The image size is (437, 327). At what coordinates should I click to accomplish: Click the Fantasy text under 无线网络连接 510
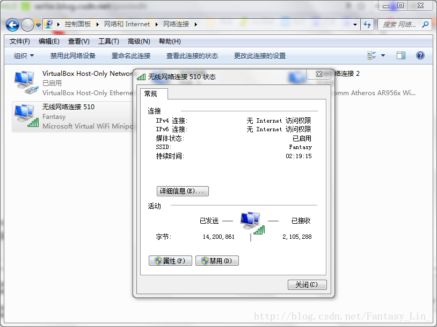point(54,117)
